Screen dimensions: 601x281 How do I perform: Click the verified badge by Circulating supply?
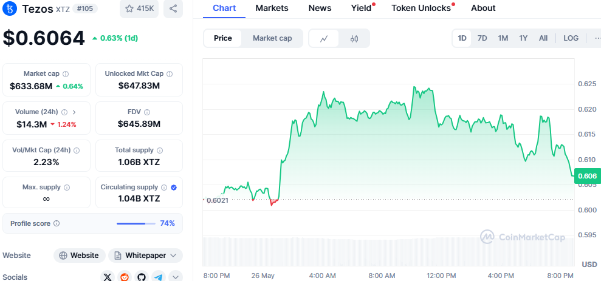click(x=174, y=188)
